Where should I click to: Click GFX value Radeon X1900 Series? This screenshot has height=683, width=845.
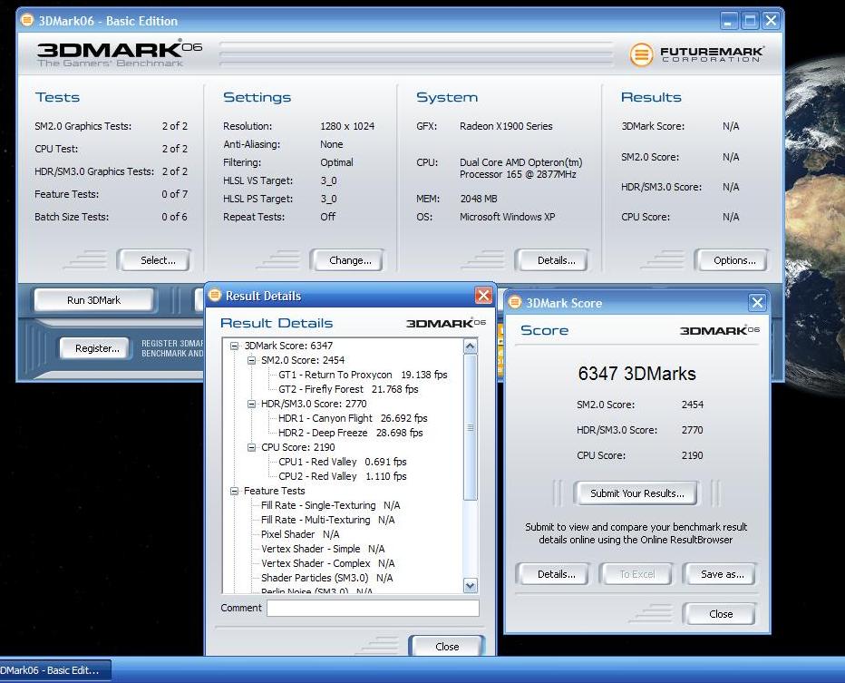pyautogui.click(x=506, y=126)
